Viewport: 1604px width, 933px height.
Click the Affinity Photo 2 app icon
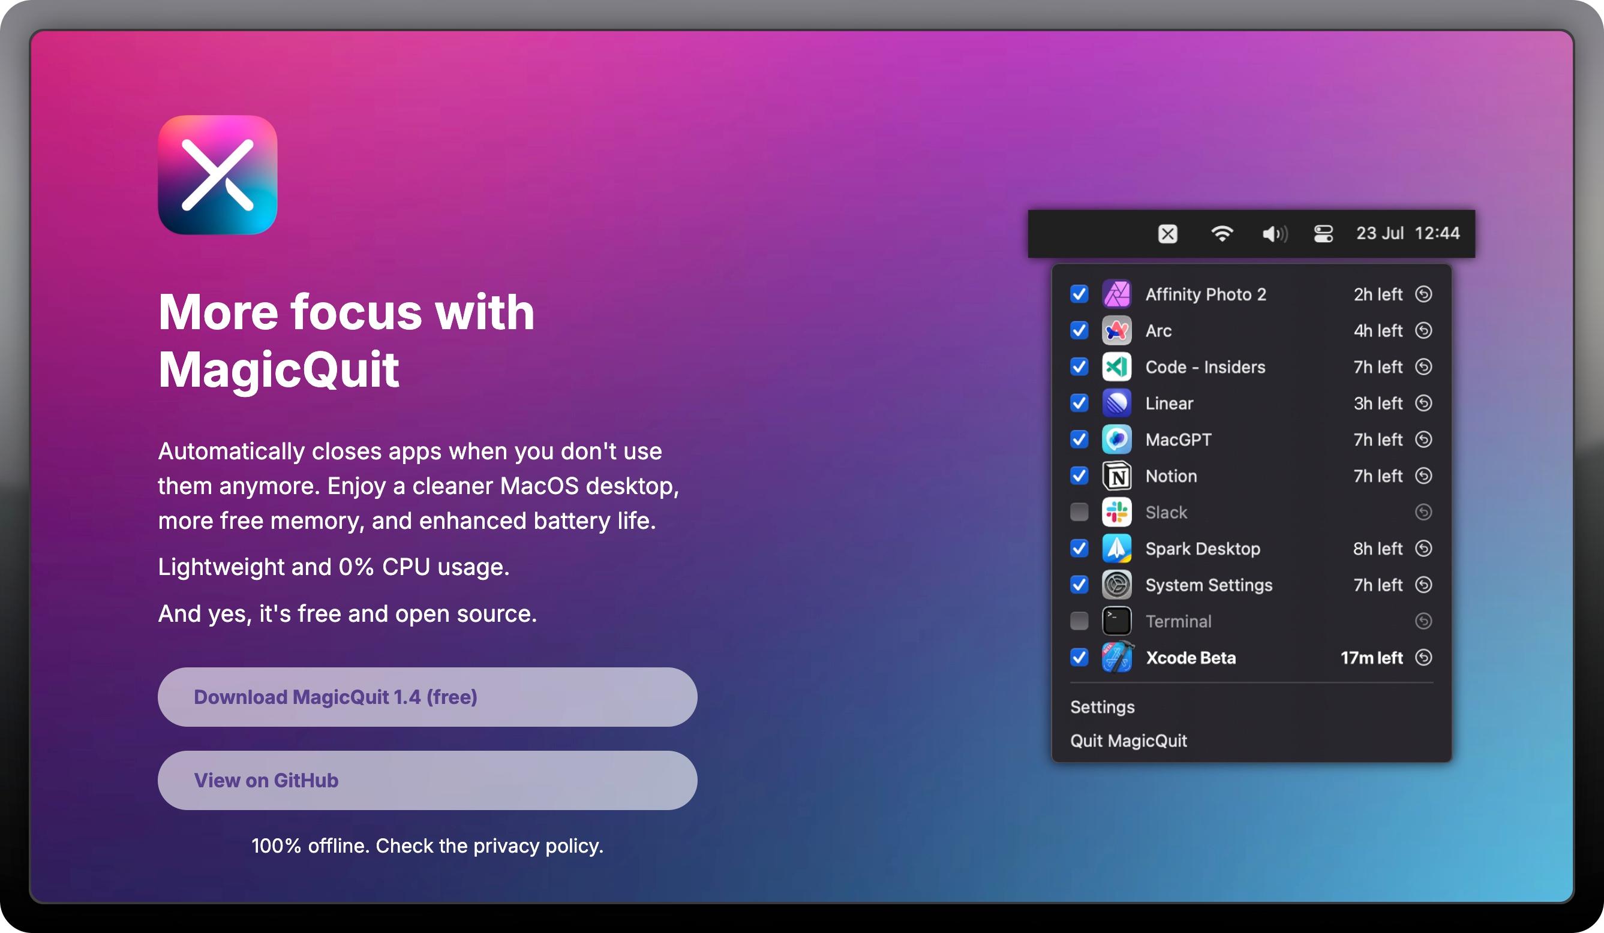tap(1116, 294)
